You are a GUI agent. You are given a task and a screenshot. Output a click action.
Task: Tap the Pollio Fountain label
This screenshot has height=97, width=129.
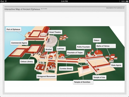84,47
